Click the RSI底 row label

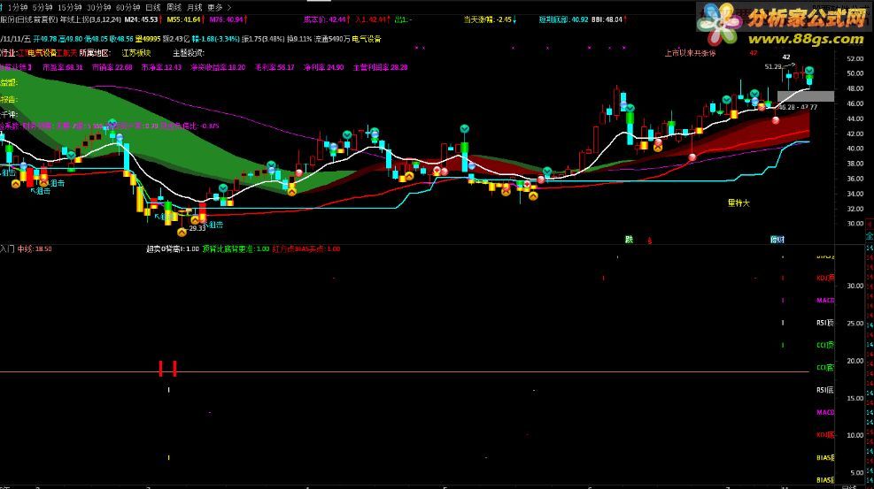[x=825, y=390]
